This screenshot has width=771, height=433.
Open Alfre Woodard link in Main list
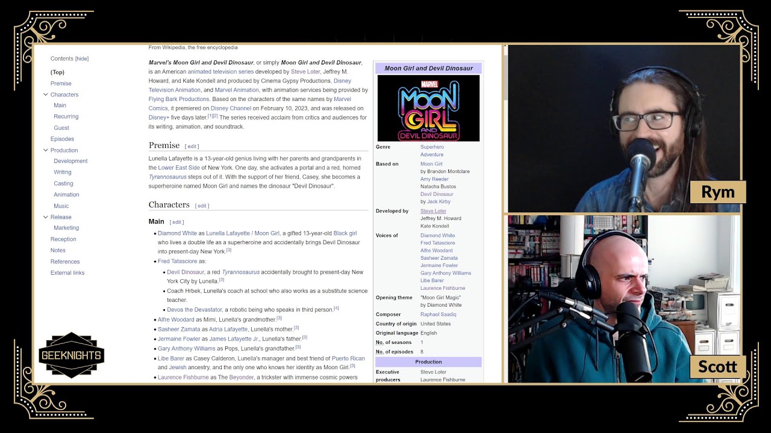(x=176, y=319)
